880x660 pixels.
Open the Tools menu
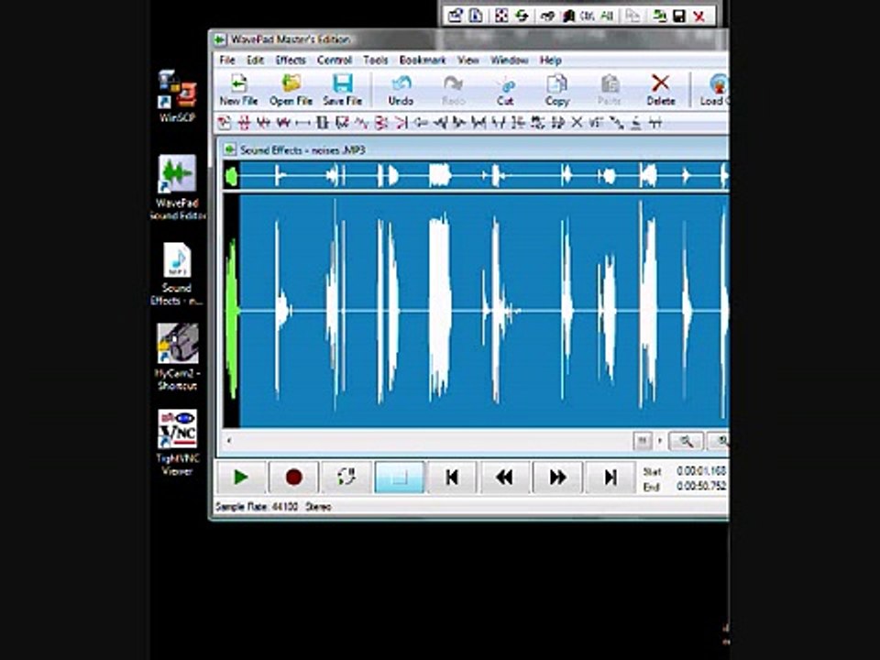point(376,60)
